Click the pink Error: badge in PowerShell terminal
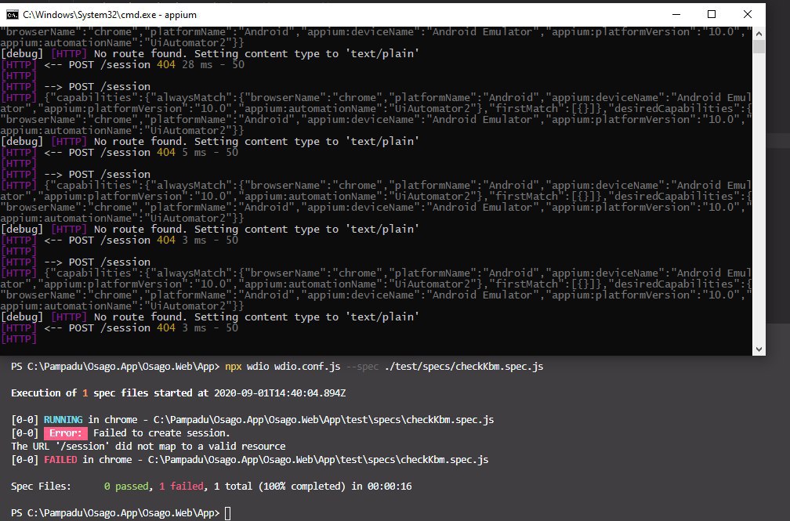790x521 pixels. [x=66, y=432]
